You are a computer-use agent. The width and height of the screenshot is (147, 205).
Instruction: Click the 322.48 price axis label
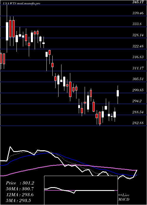coord(138,46)
